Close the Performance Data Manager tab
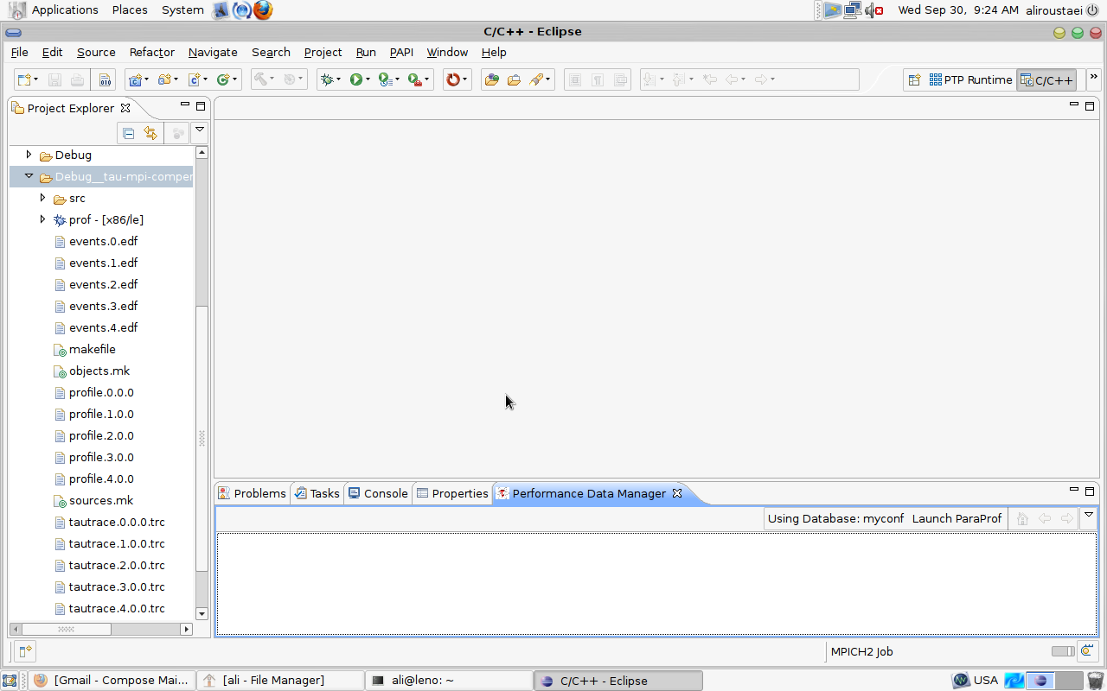This screenshot has width=1107, height=691. click(677, 493)
